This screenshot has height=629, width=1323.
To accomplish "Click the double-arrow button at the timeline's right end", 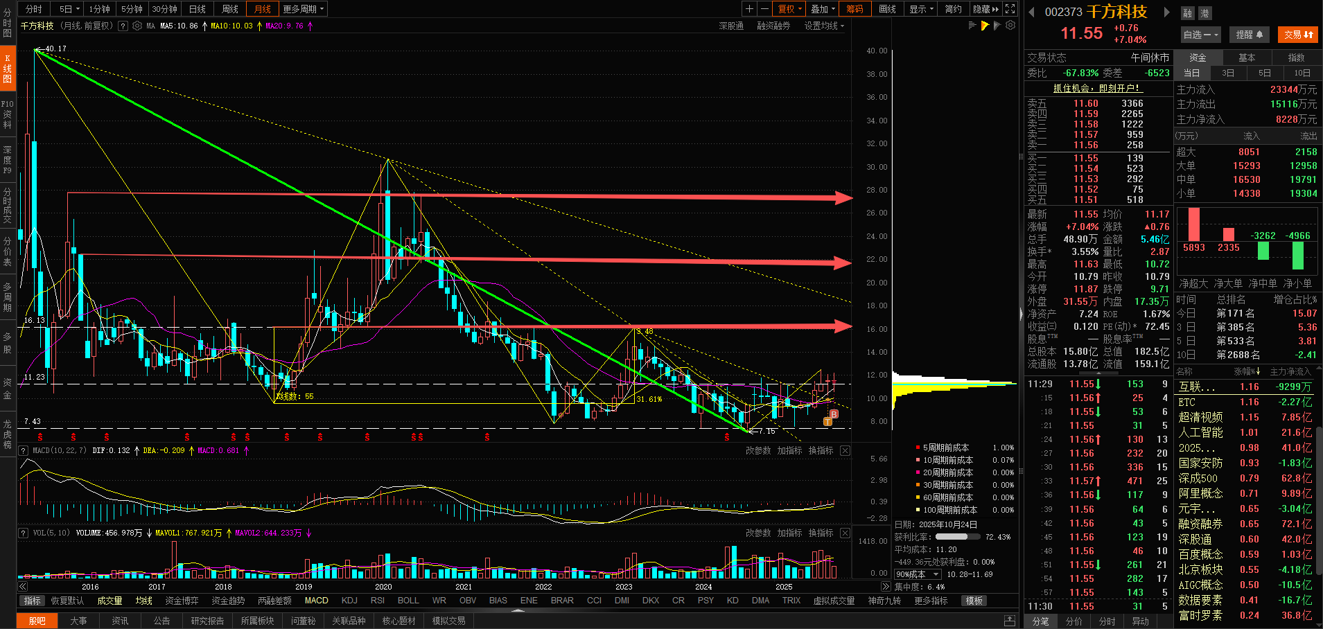I will tap(885, 587).
